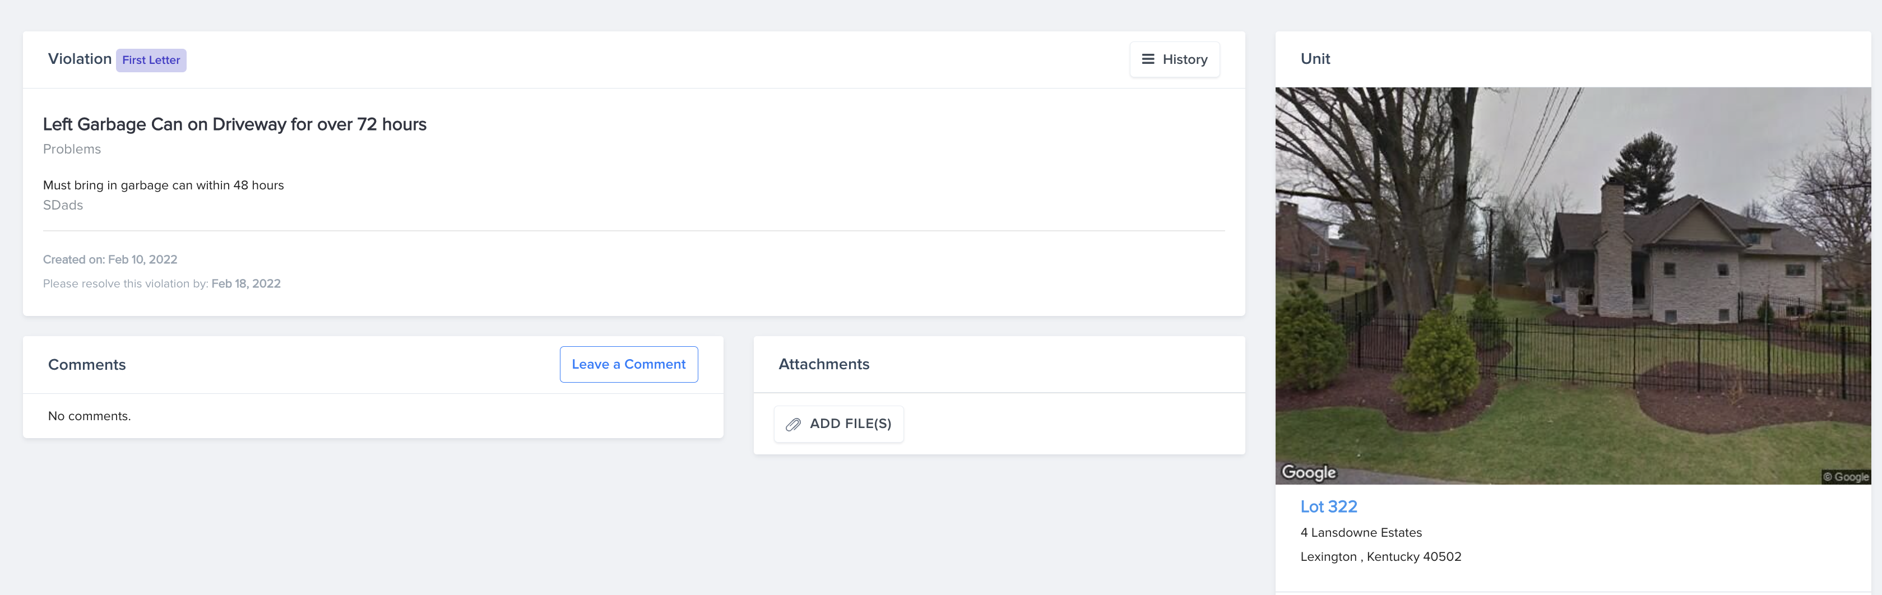This screenshot has width=1882, height=595.
Task: Click the Feb 18, 2022 resolve date
Action: (x=245, y=283)
